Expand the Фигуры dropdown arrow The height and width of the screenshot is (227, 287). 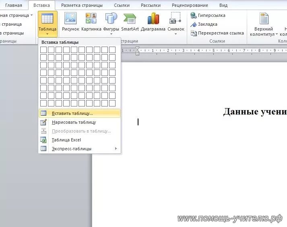(111, 34)
